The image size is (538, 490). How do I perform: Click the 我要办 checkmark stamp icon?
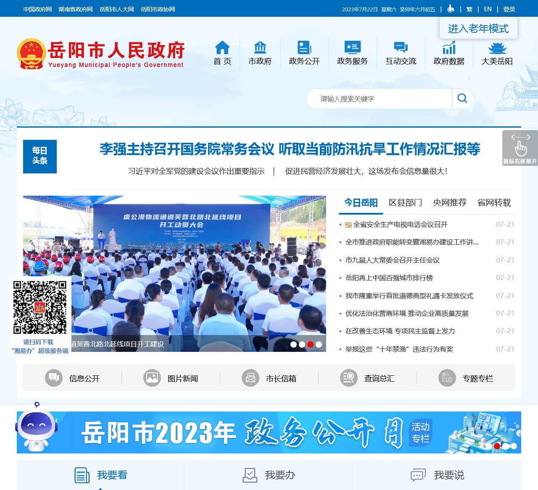[250, 475]
